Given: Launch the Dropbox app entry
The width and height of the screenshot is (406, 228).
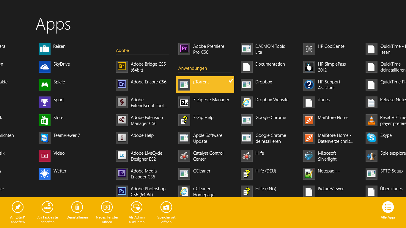Looking at the screenshot, I should 267,85.
